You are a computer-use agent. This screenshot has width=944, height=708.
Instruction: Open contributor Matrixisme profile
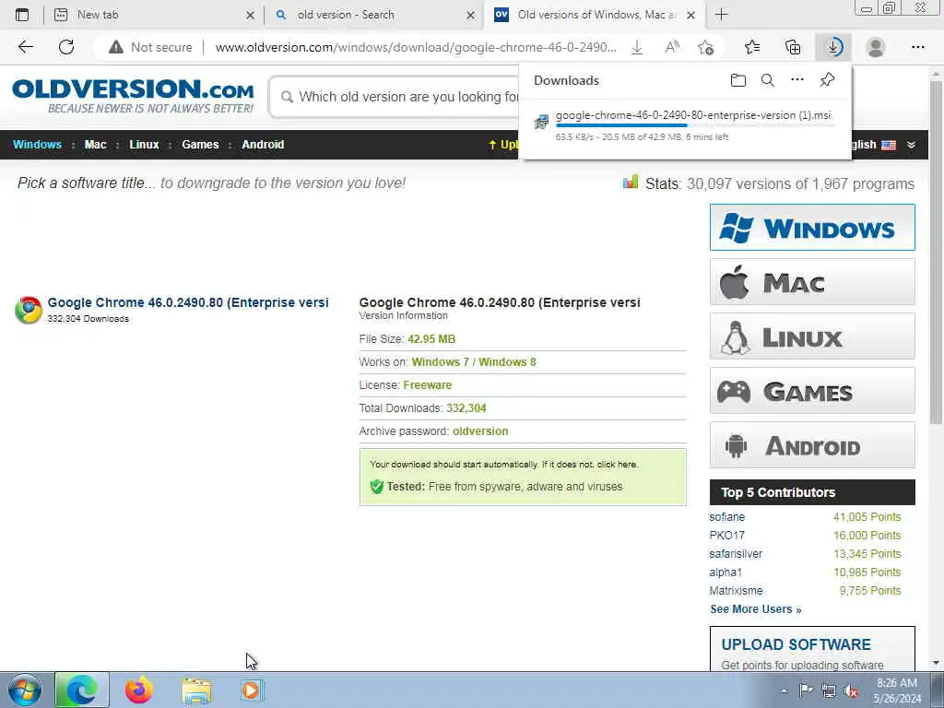(736, 591)
